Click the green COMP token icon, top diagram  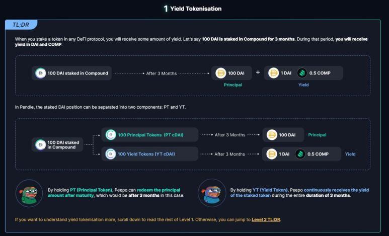point(301,73)
